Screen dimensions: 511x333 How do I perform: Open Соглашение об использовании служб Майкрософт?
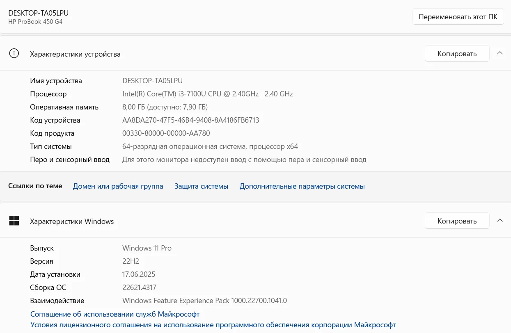pyautogui.click(x=115, y=314)
